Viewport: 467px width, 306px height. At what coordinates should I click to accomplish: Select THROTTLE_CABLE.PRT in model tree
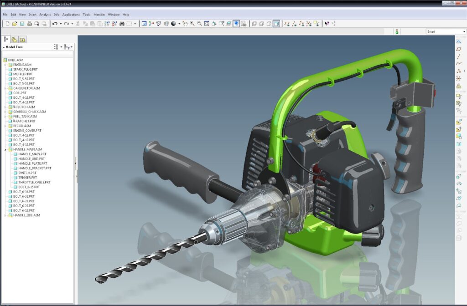pos(34,182)
